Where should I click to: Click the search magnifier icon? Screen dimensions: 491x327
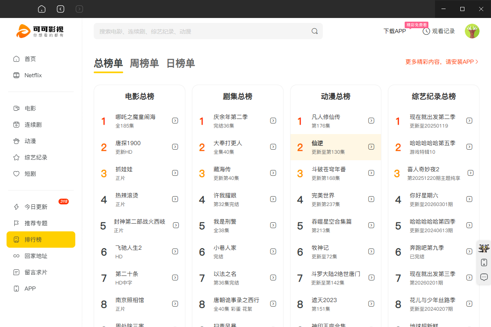pyautogui.click(x=314, y=31)
